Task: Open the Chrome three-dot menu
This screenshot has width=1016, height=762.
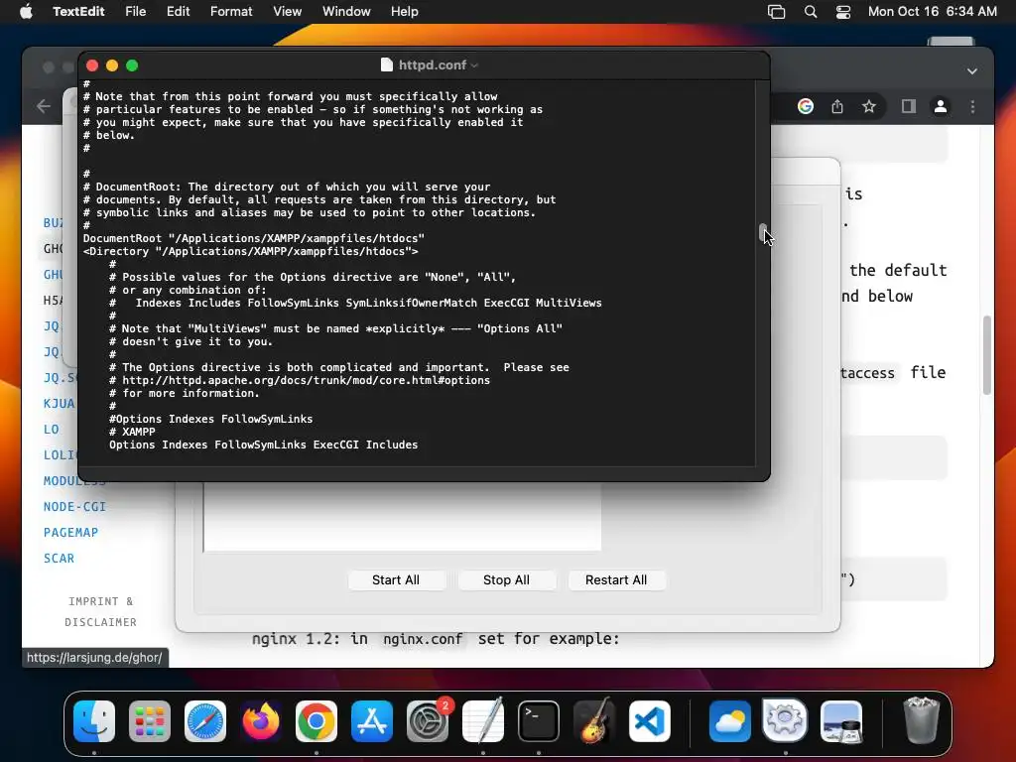Action: point(972,106)
